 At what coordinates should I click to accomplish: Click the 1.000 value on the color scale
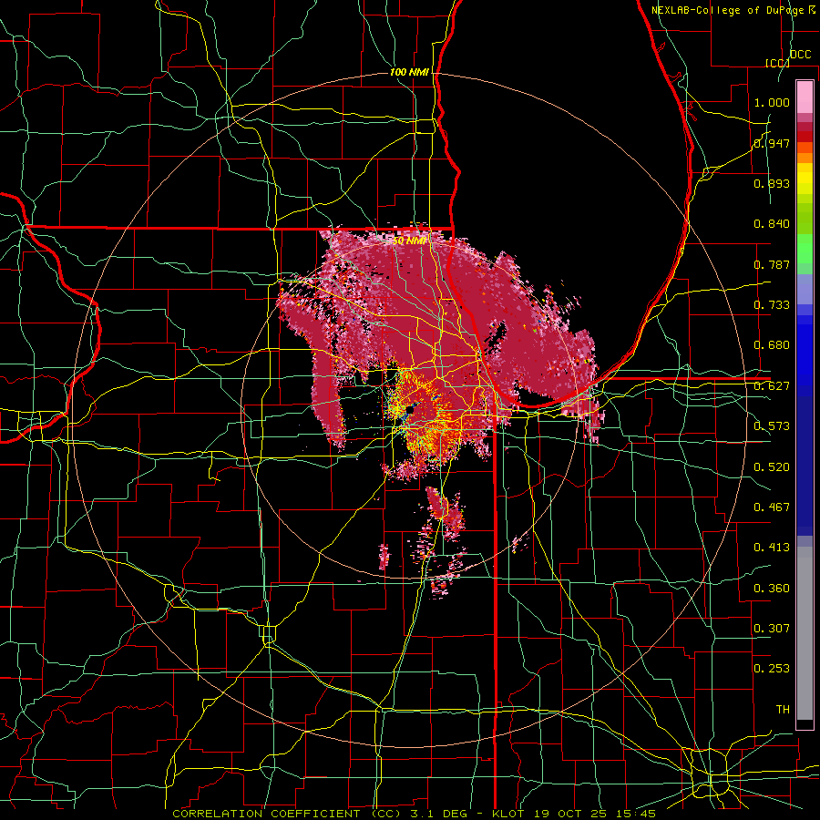pos(772,102)
